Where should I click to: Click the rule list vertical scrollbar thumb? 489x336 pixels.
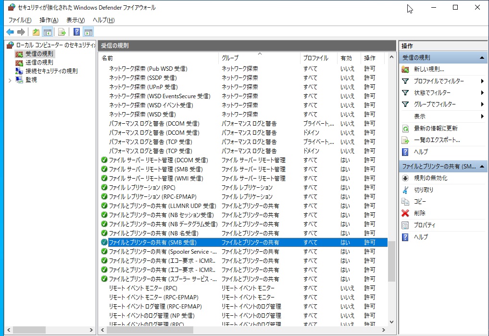pos(391,261)
